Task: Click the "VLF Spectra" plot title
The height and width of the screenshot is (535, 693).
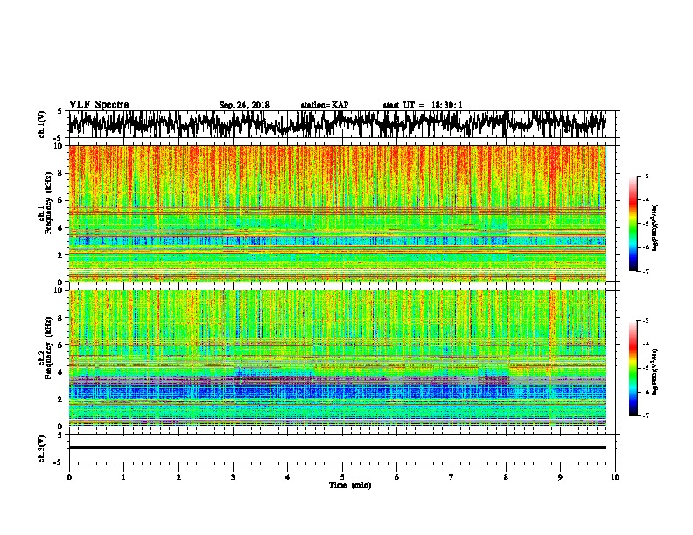Action: click(x=99, y=105)
